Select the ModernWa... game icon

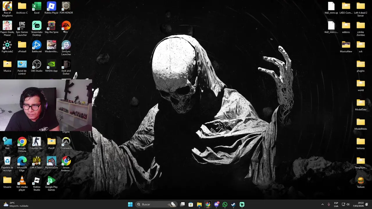(51, 46)
